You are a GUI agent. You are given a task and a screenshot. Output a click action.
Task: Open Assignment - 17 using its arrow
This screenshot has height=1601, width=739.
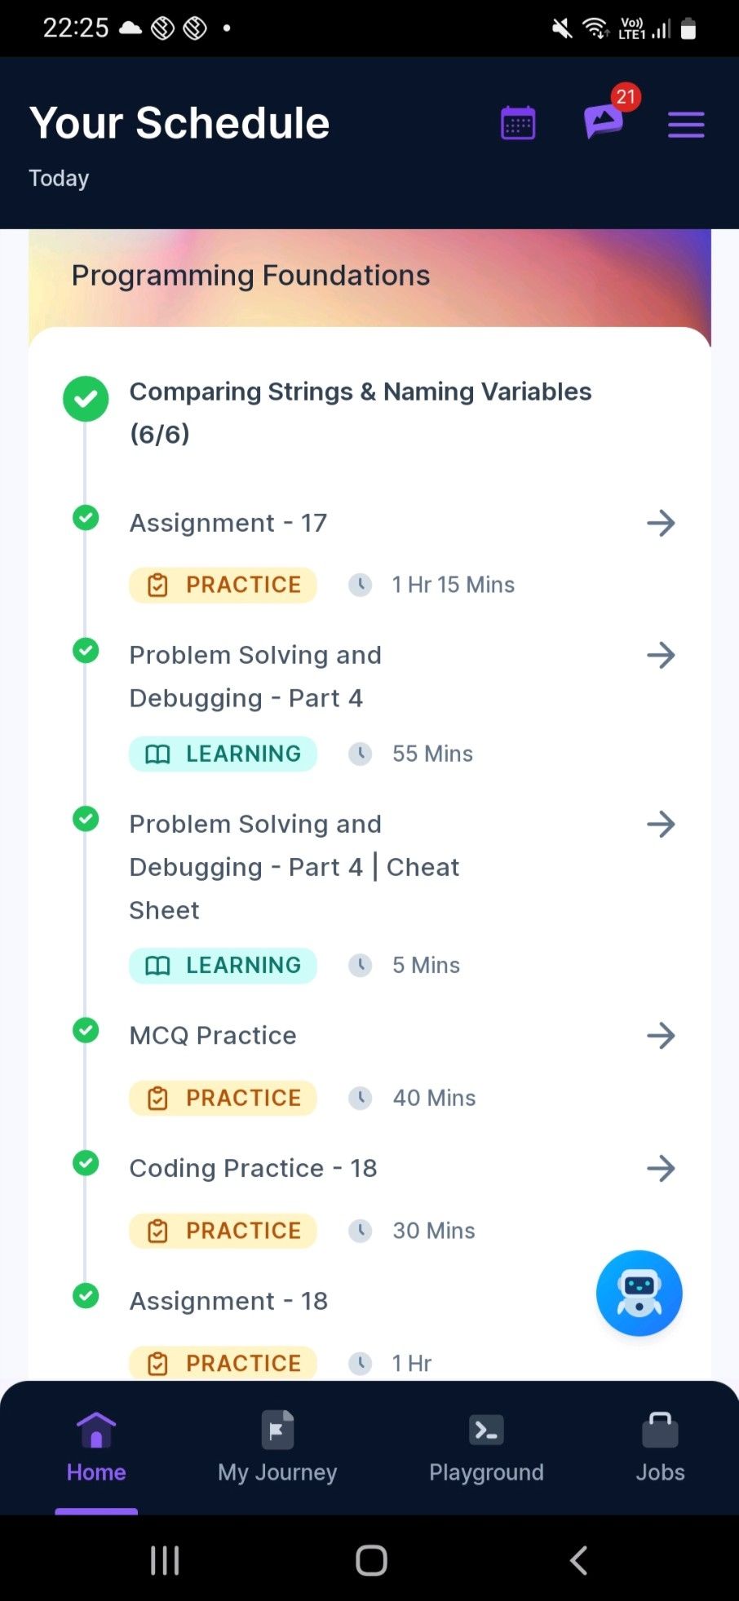tap(661, 523)
